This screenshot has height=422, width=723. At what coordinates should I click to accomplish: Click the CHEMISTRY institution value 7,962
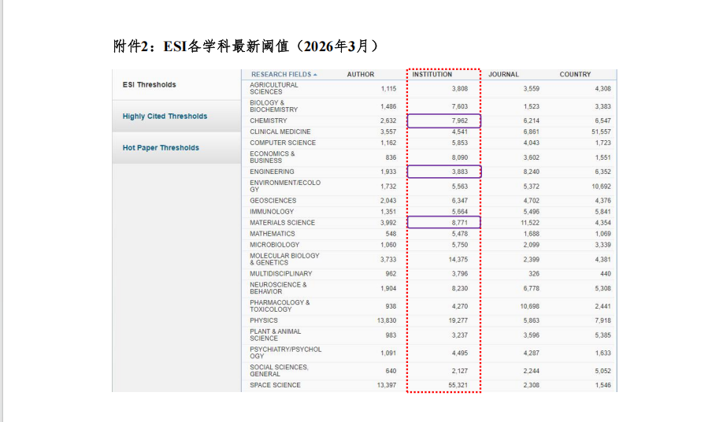click(460, 121)
